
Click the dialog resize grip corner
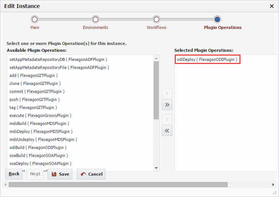tap(275, 192)
